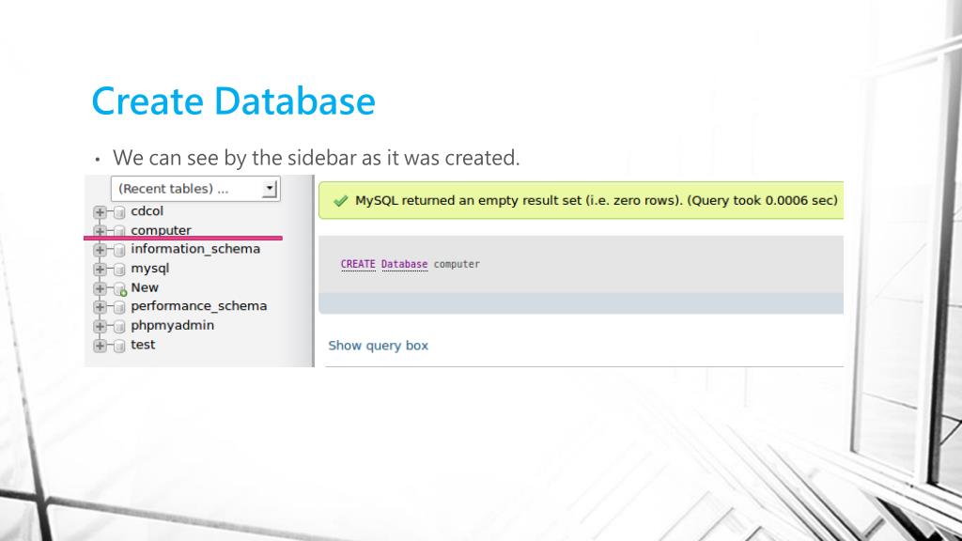Expand the cdcol database node
Screen dimensions: 962x541
(100, 212)
